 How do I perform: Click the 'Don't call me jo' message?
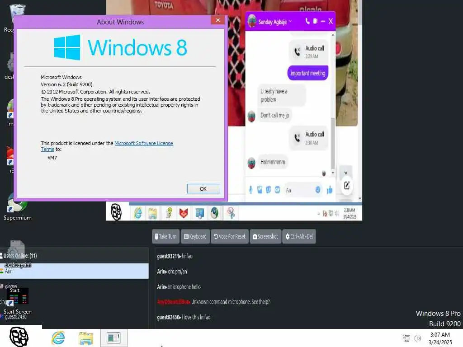coord(274,115)
